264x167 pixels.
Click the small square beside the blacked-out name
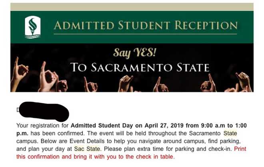[x=18, y=109]
